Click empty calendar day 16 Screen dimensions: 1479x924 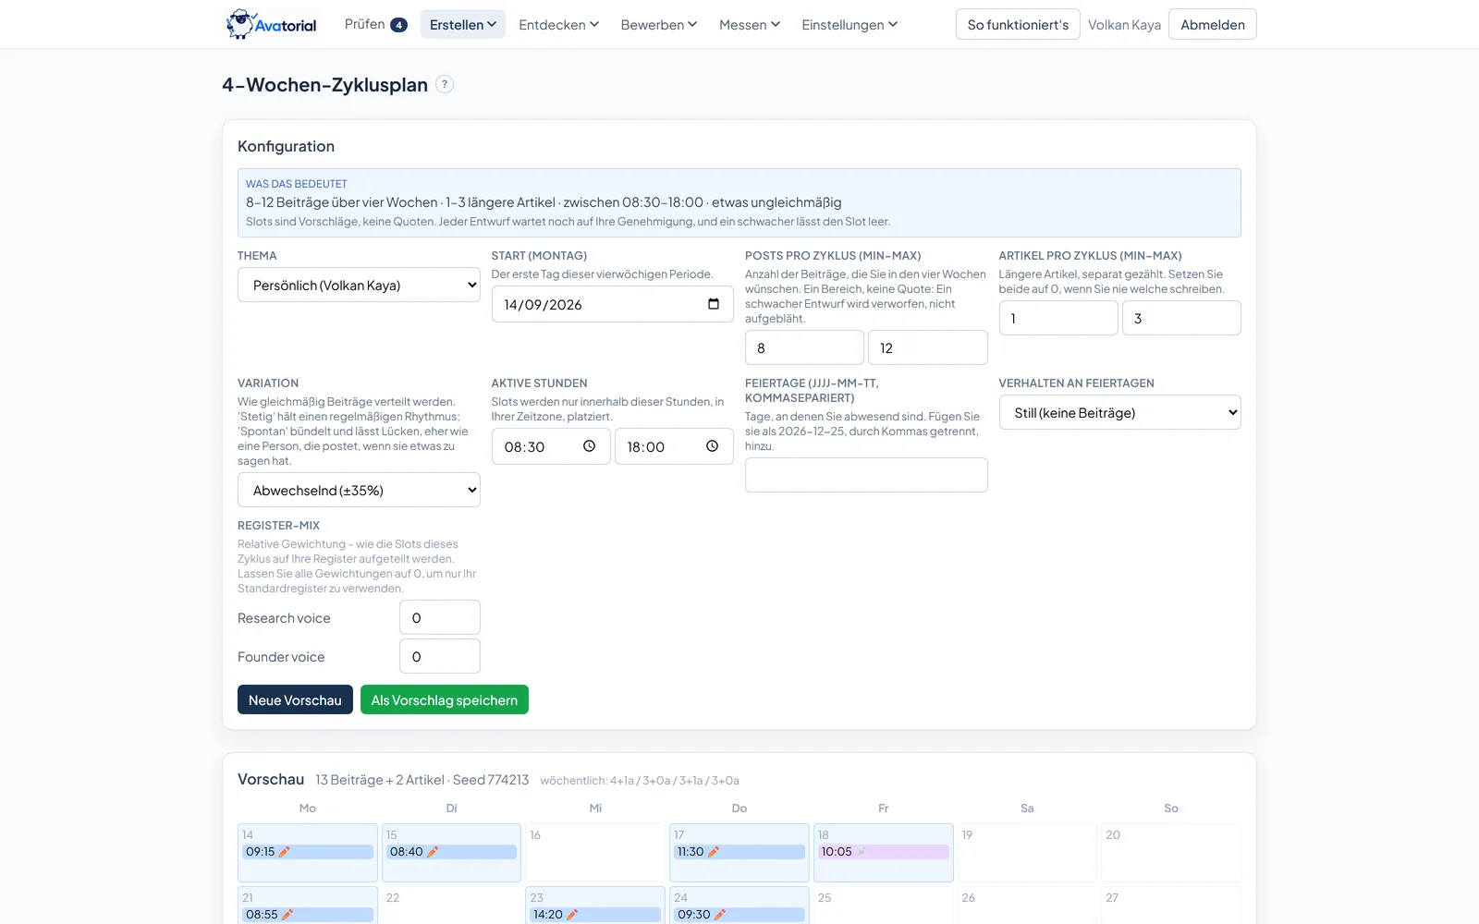595,853
